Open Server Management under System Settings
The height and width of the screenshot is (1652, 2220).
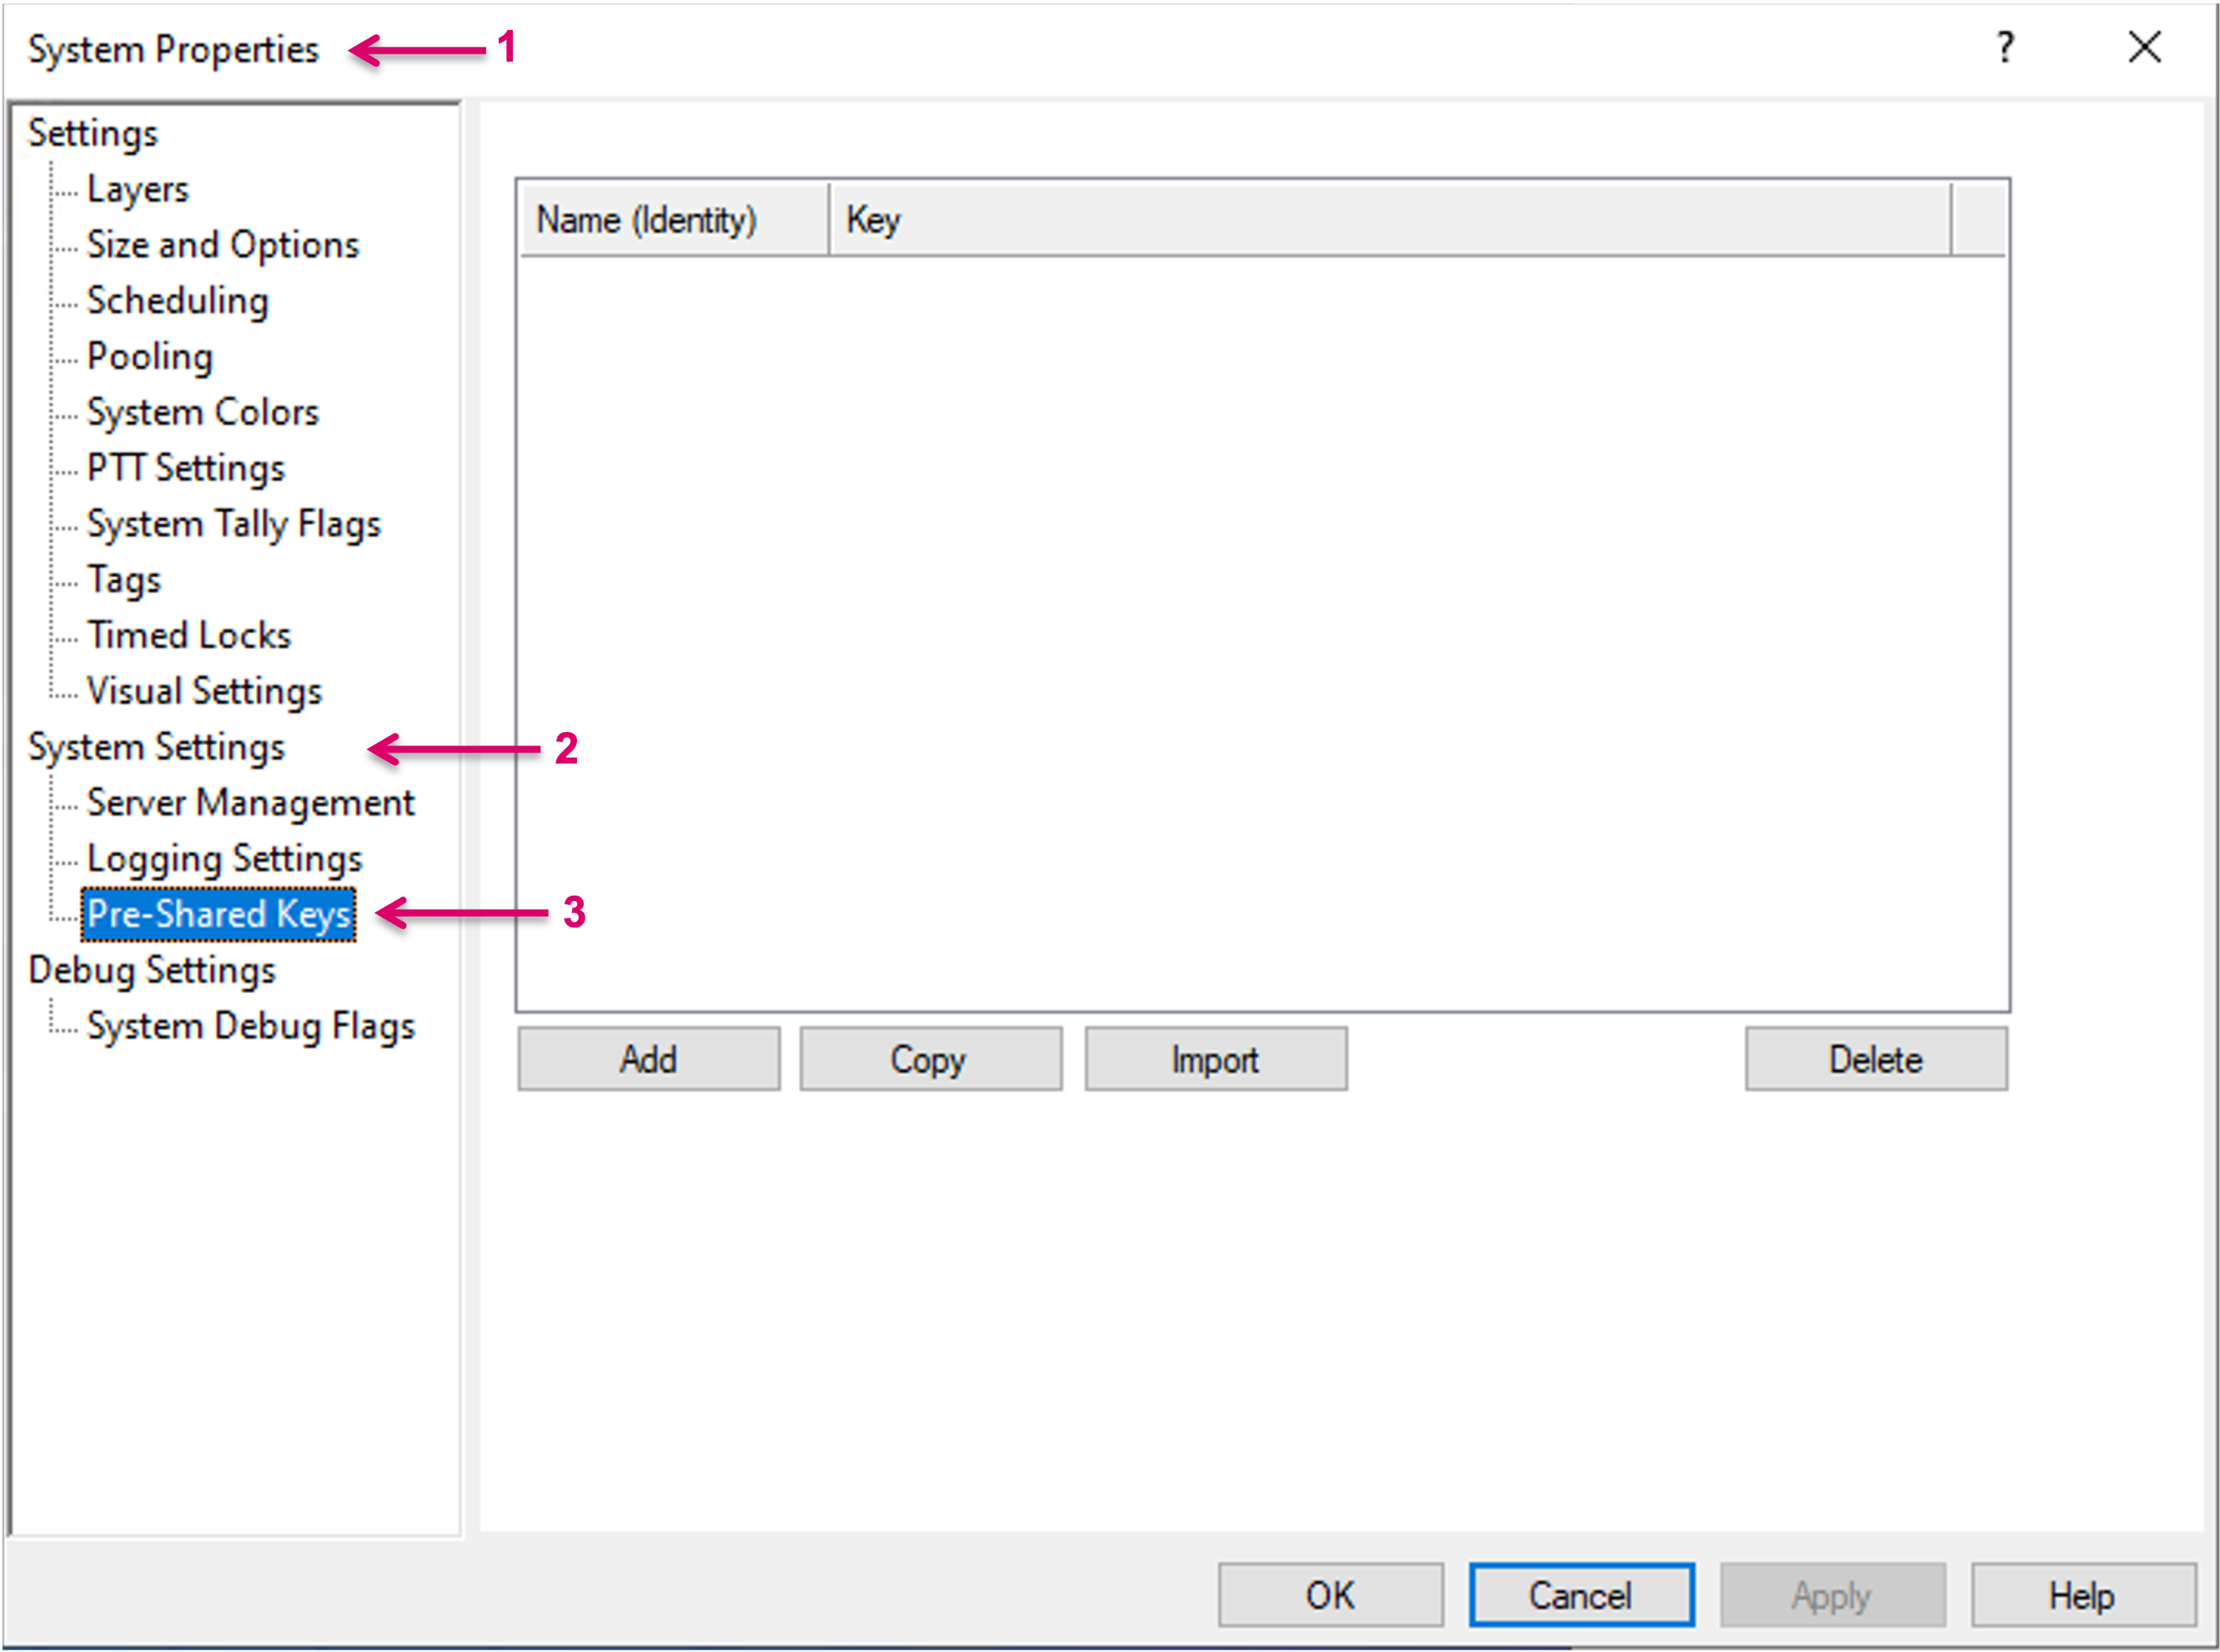[250, 803]
